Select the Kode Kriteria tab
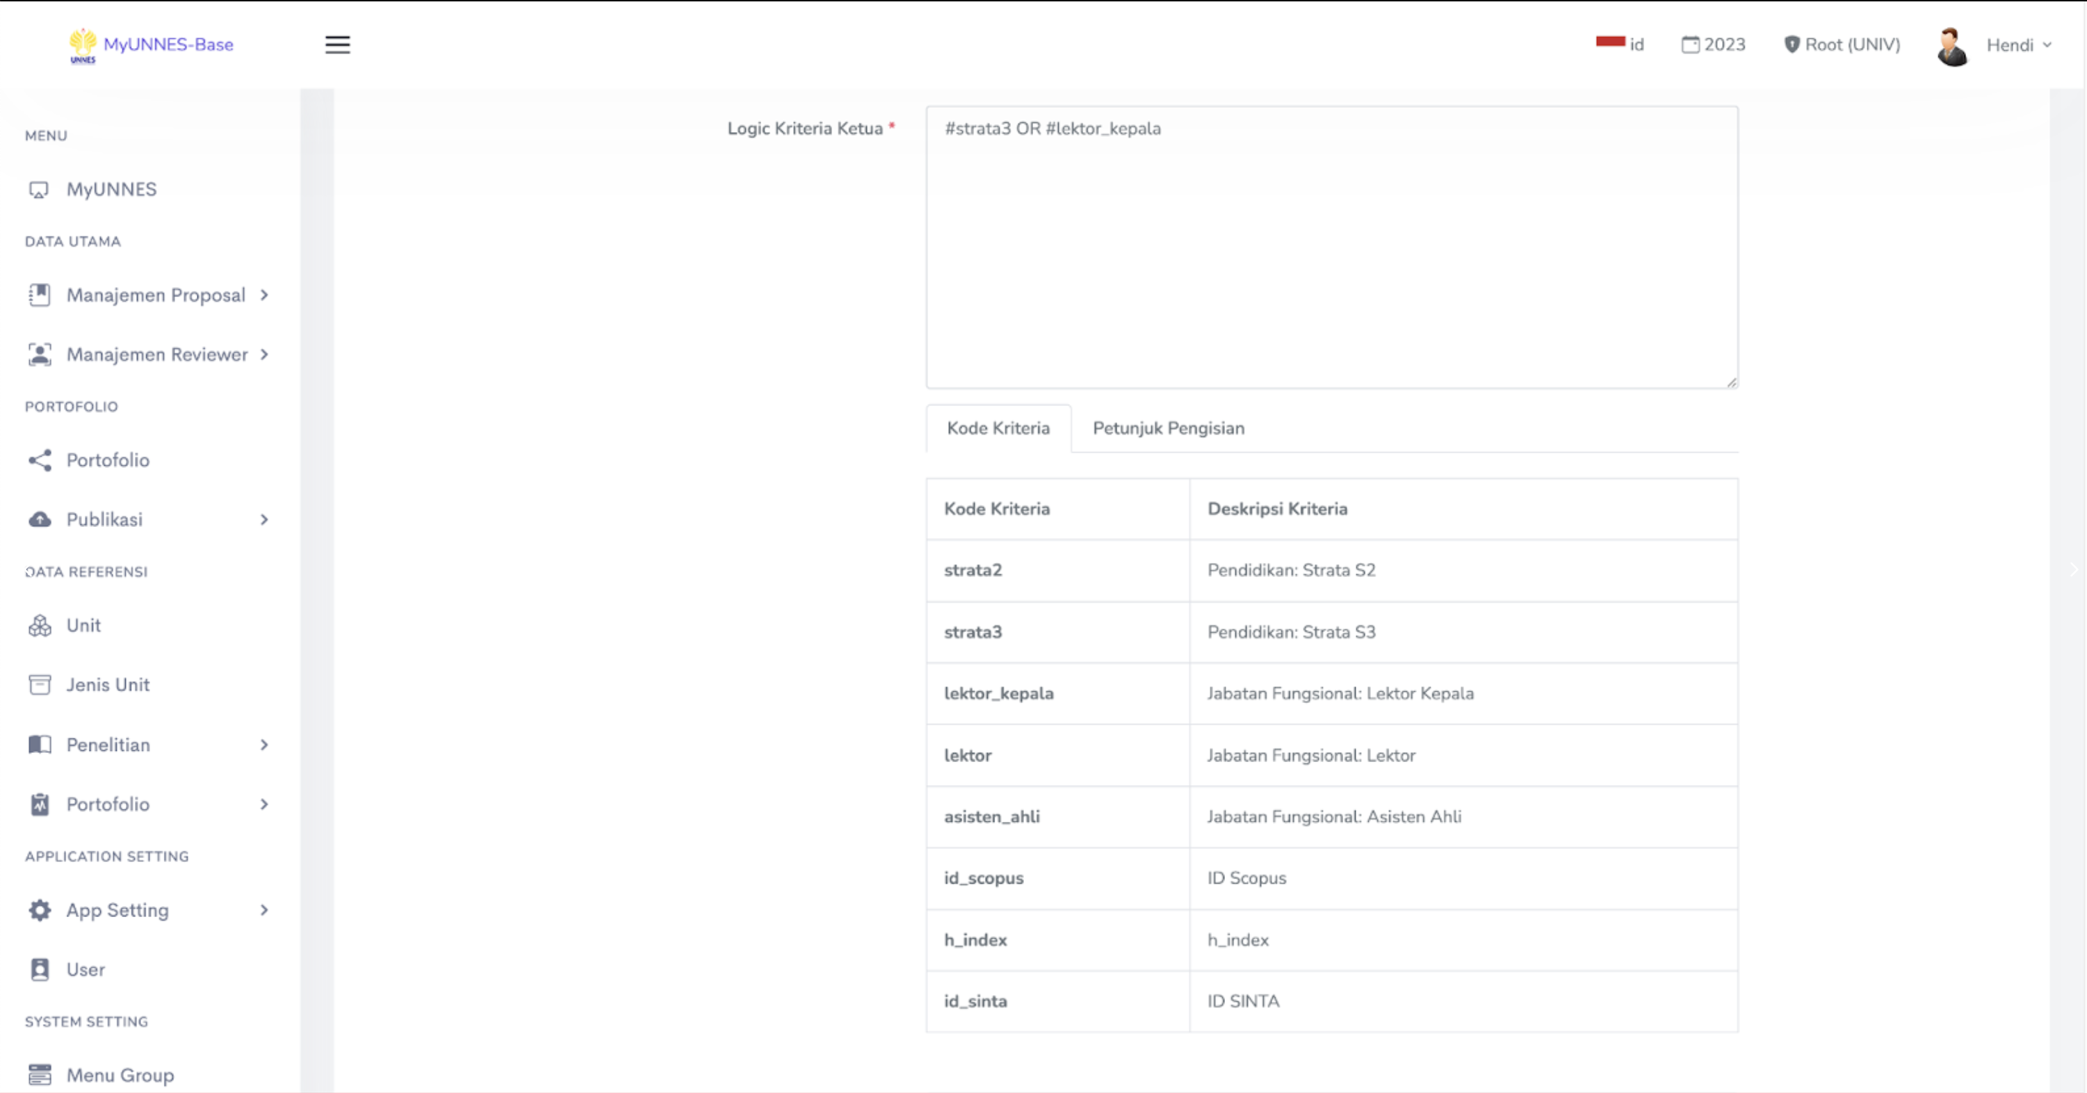 coord(998,428)
